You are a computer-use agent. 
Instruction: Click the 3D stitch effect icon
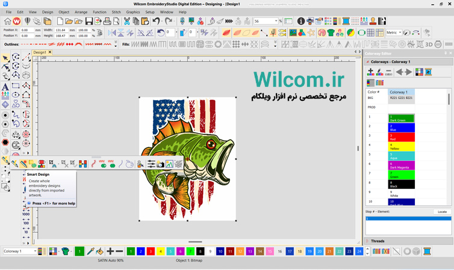point(429,44)
